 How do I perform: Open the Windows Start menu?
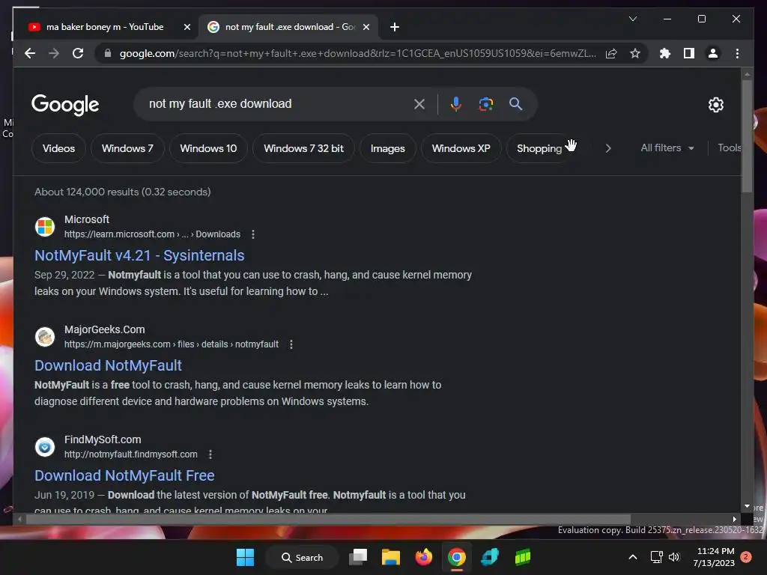[245, 557]
